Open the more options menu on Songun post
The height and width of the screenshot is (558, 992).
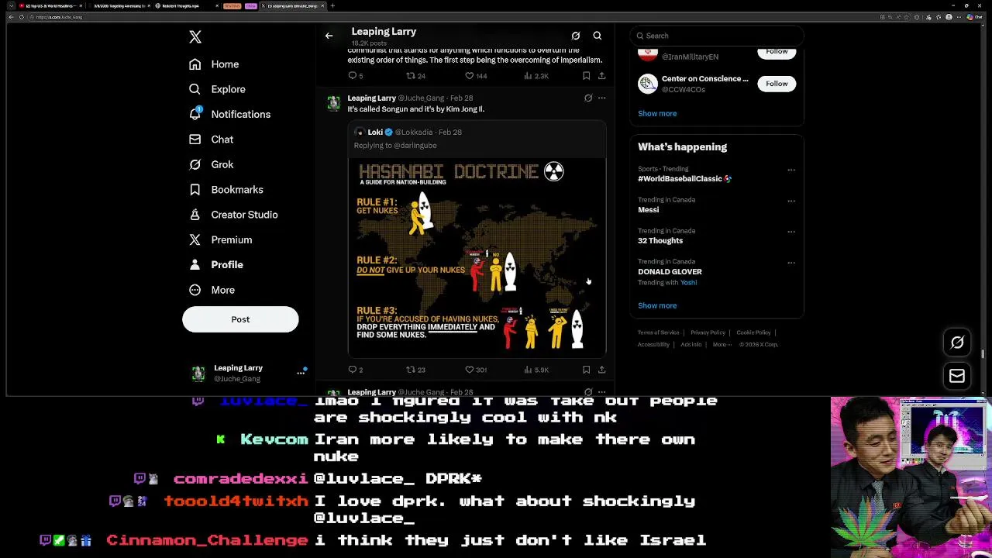[601, 98]
